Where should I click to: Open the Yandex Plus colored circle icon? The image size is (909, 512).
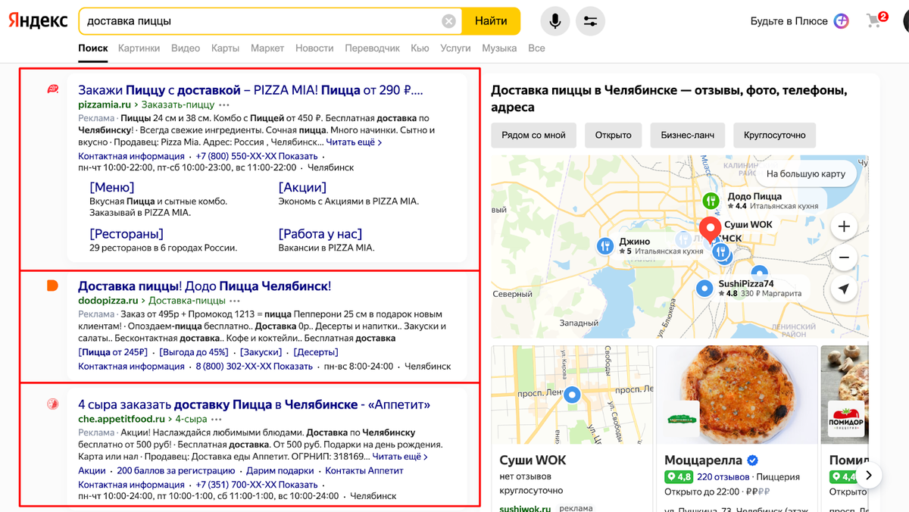coord(842,21)
